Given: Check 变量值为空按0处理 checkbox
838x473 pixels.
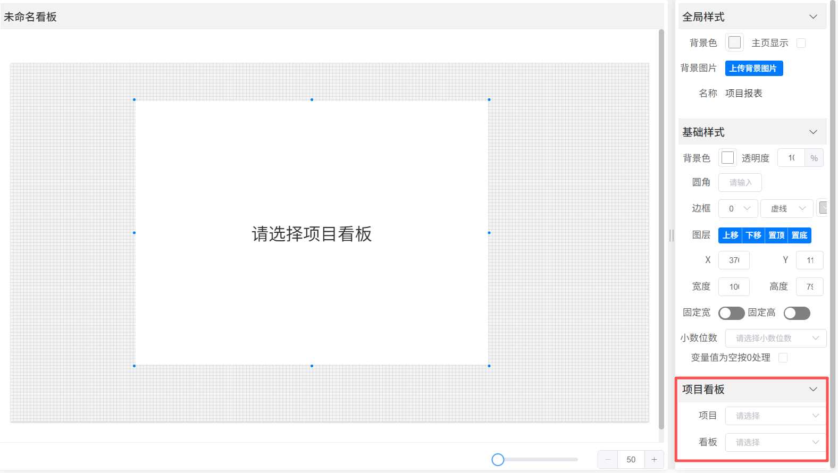Looking at the screenshot, I should click(783, 358).
